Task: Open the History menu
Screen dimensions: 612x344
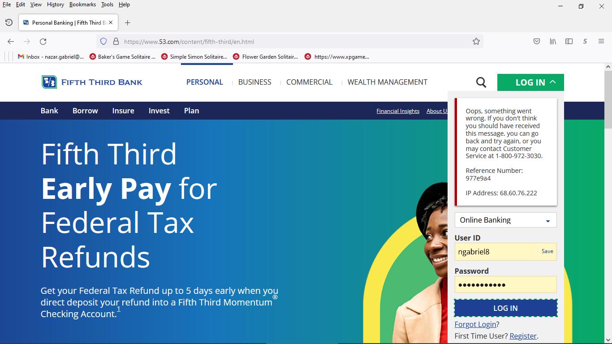Action: click(55, 4)
